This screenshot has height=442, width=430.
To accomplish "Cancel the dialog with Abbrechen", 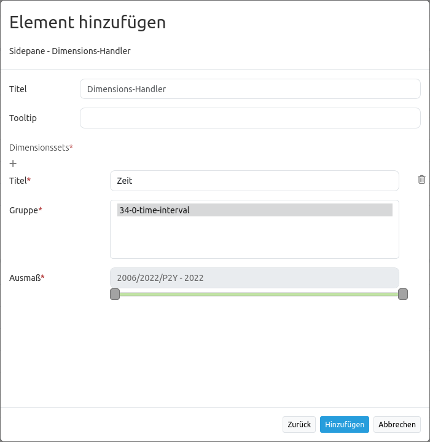I will coord(397,424).
